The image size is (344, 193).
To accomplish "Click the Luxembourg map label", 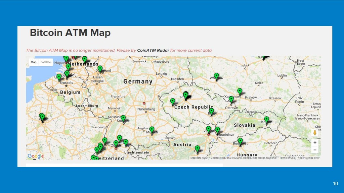I will [x=87, y=106].
